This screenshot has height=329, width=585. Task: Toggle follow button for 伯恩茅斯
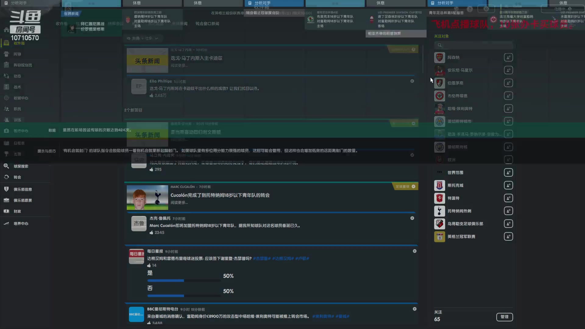point(508,83)
